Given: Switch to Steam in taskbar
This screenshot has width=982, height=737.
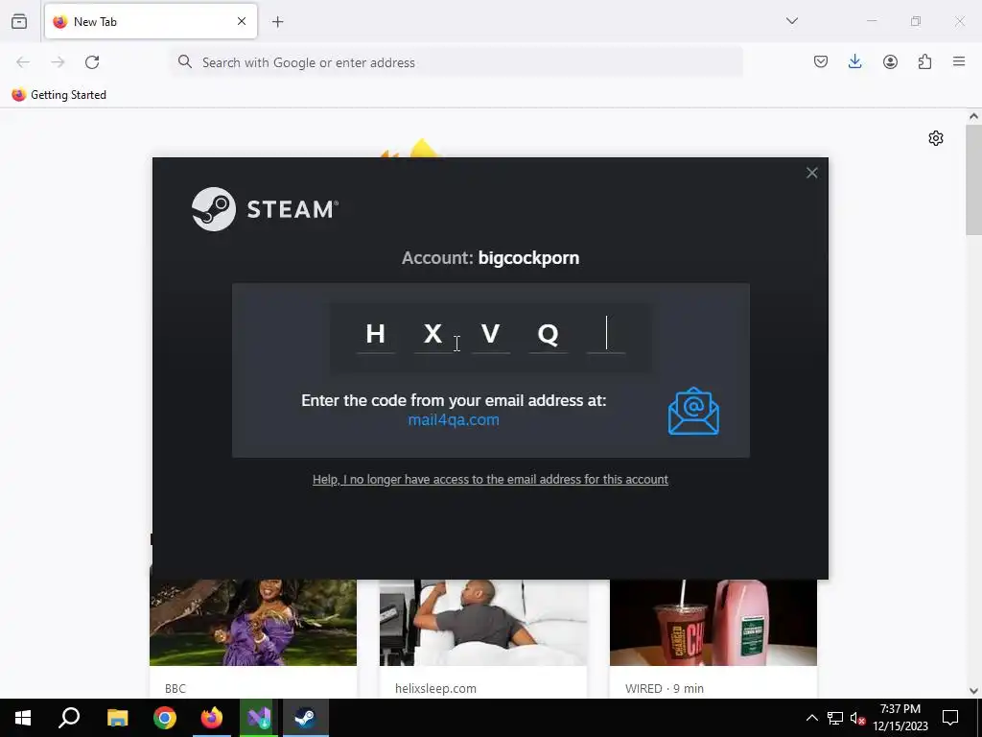Looking at the screenshot, I should pyautogui.click(x=306, y=718).
